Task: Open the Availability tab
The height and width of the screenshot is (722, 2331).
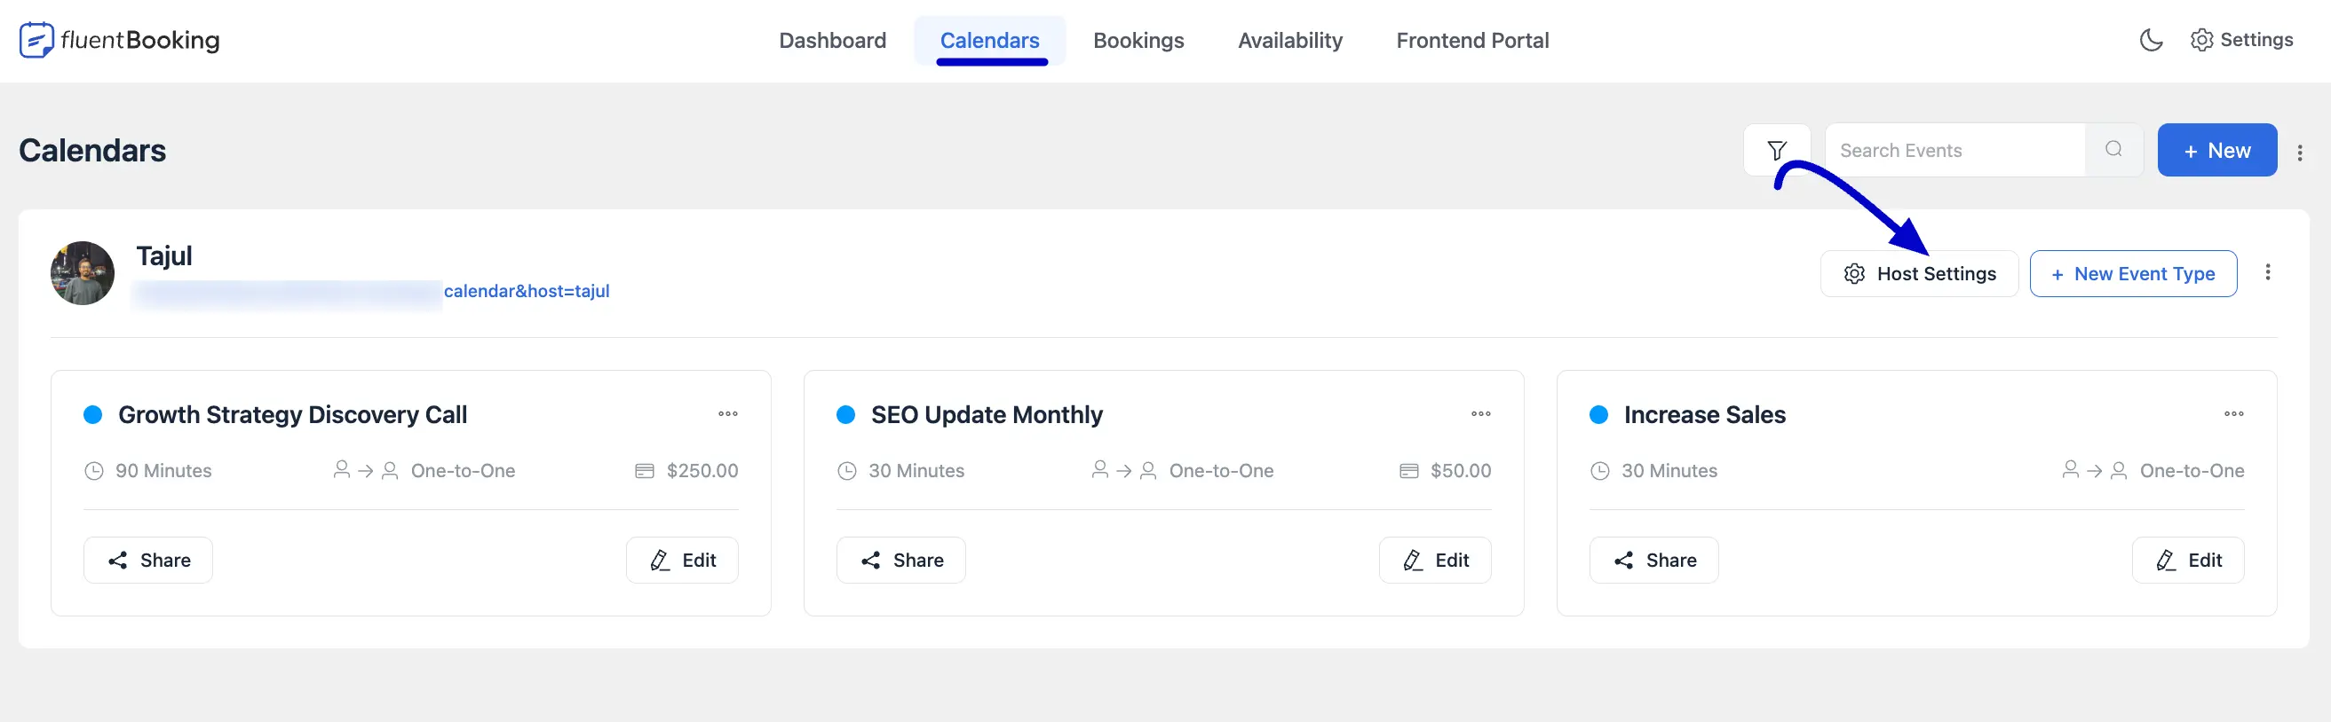Action: (1289, 41)
